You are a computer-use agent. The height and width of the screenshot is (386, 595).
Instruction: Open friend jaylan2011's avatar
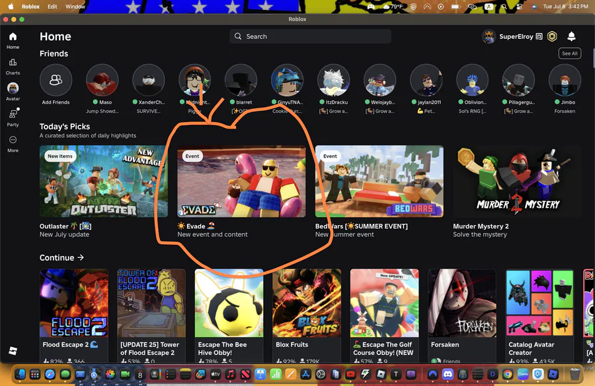click(x=426, y=80)
